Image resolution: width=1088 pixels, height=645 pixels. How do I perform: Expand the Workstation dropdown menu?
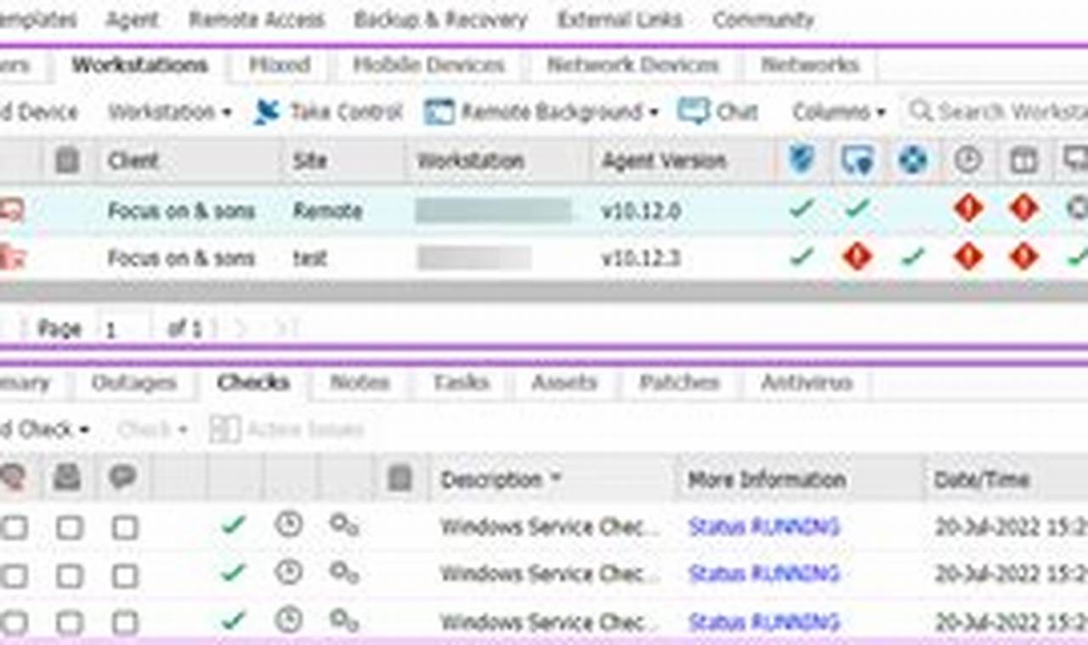(x=169, y=112)
